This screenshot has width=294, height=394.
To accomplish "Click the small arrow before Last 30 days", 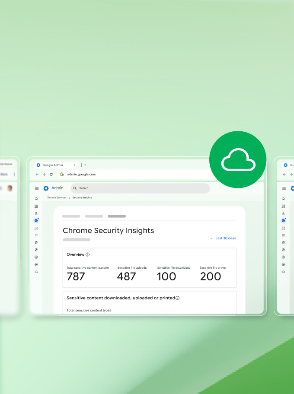I will [211, 238].
